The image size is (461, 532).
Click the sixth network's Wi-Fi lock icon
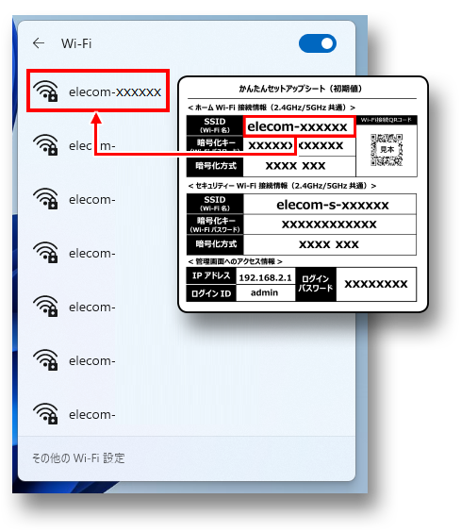(x=45, y=359)
